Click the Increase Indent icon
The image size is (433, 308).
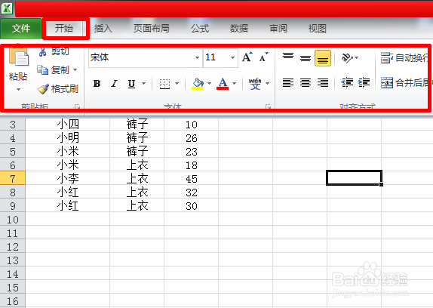[x=364, y=82]
